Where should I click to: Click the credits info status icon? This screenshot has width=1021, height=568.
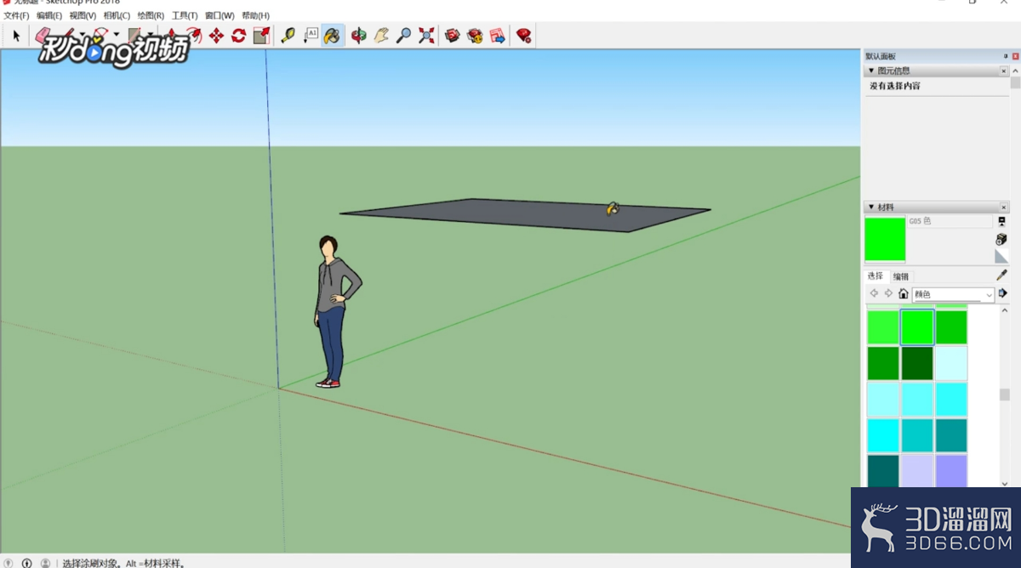tap(26, 562)
